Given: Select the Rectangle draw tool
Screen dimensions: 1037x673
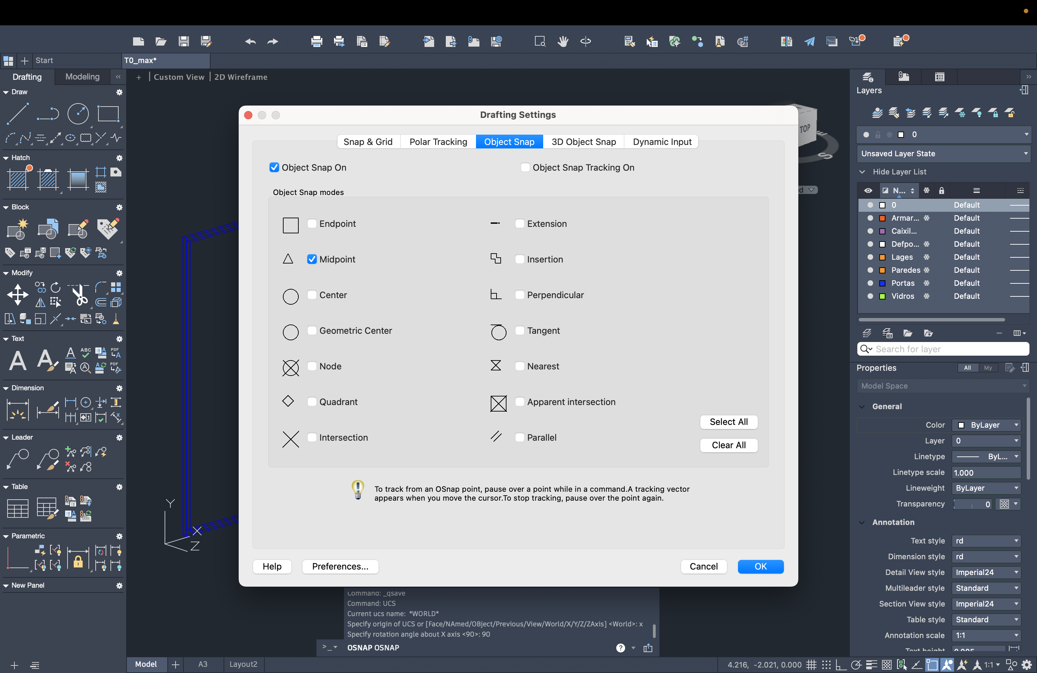Looking at the screenshot, I should 108,114.
